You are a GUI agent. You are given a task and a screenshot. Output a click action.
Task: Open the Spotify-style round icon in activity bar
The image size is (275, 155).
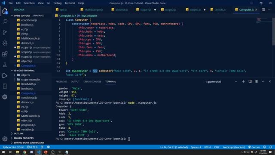click(5, 97)
